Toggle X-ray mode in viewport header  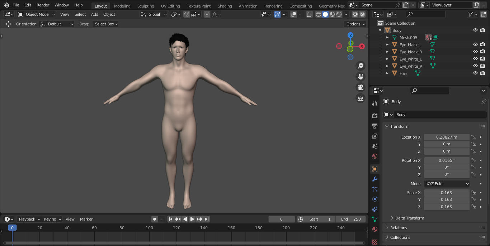309,14
